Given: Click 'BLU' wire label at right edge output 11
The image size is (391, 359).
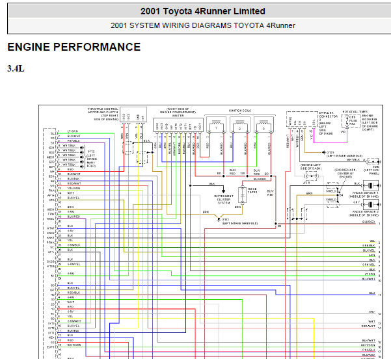Looking at the screenshot, I should pyautogui.click(x=372, y=293).
